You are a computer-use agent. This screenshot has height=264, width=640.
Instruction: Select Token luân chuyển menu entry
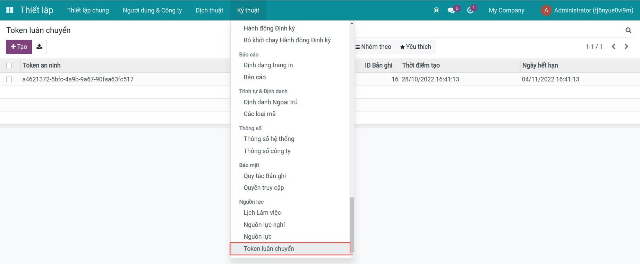(x=269, y=249)
